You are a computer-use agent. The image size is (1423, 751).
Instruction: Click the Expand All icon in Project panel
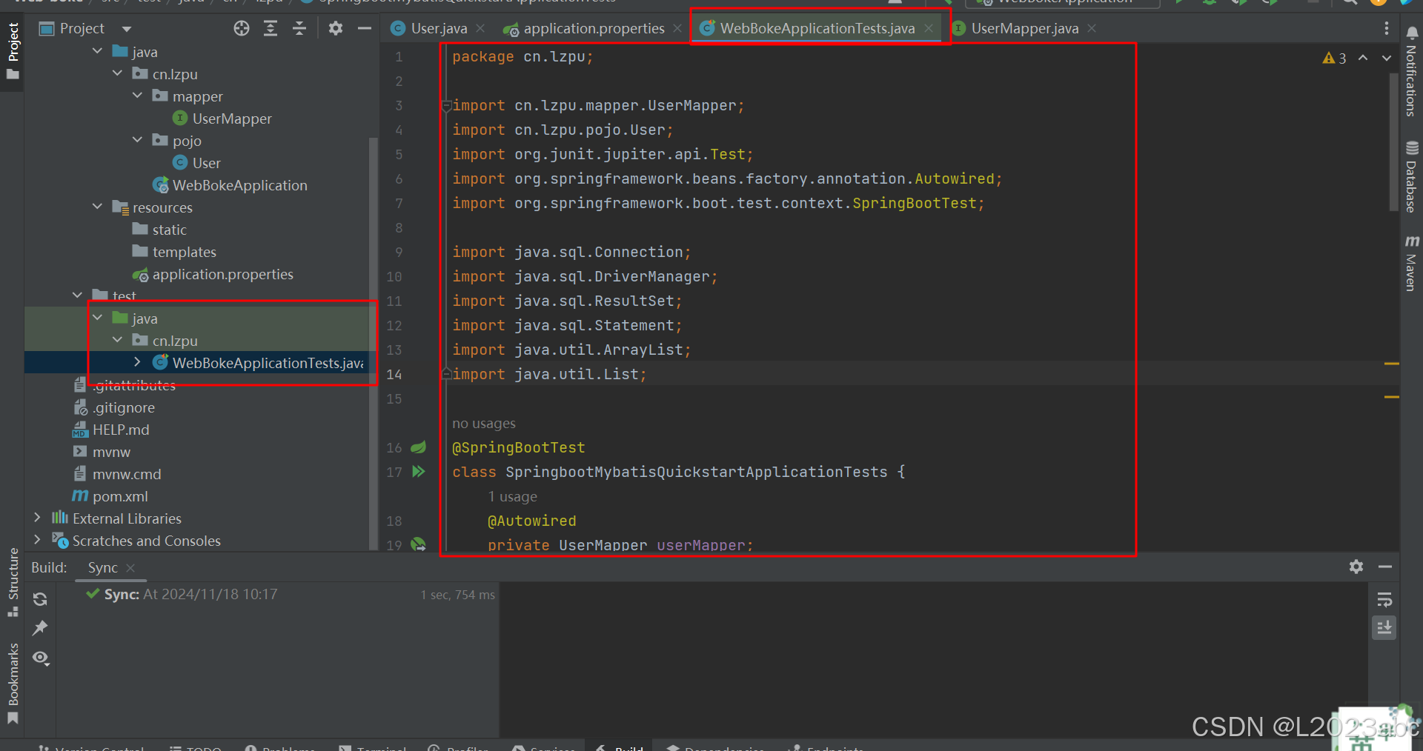tap(271, 28)
